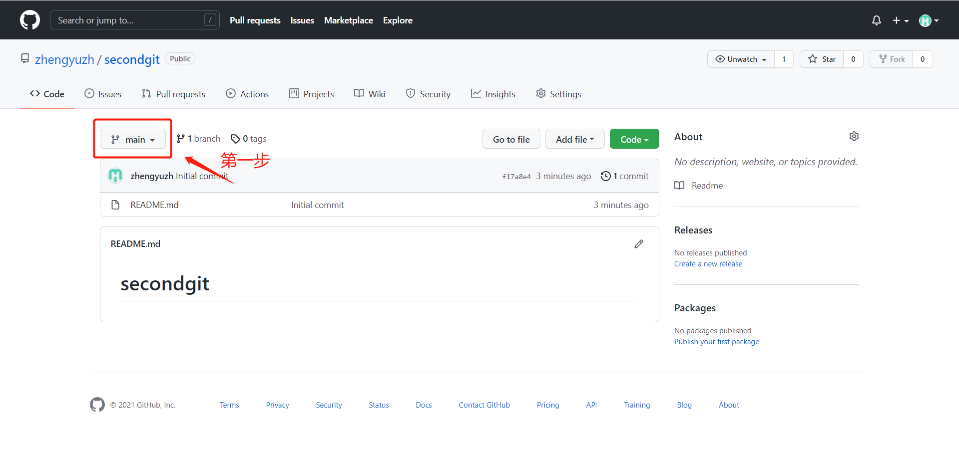
Task: Click Issues in top header
Action: click(x=302, y=20)
